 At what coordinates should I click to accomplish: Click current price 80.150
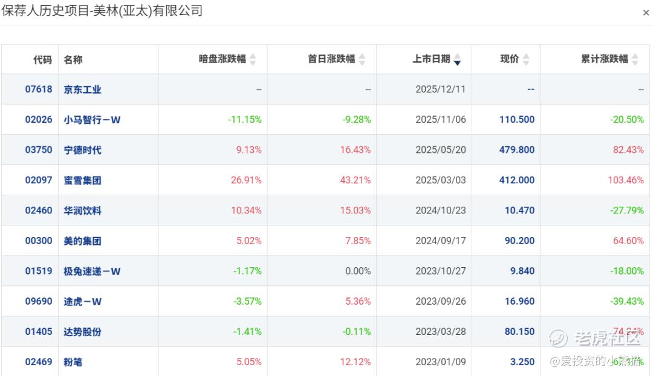click(x=519, y=331)
